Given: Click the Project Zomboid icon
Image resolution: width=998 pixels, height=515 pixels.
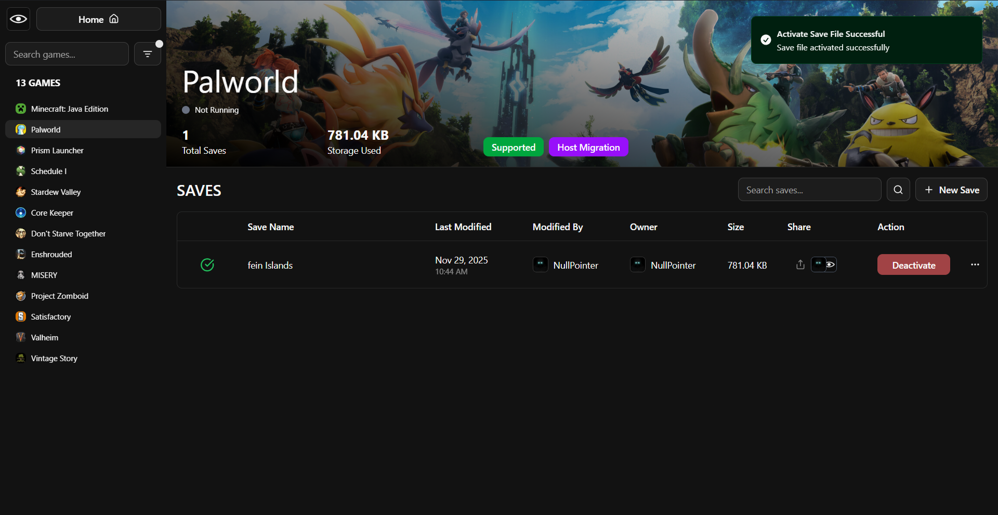Looking at the screenshot, I should tap(21, 296).
